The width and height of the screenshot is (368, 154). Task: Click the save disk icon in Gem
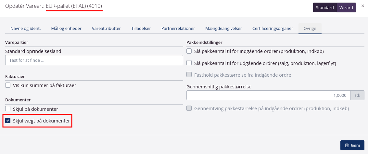[347, 145]
